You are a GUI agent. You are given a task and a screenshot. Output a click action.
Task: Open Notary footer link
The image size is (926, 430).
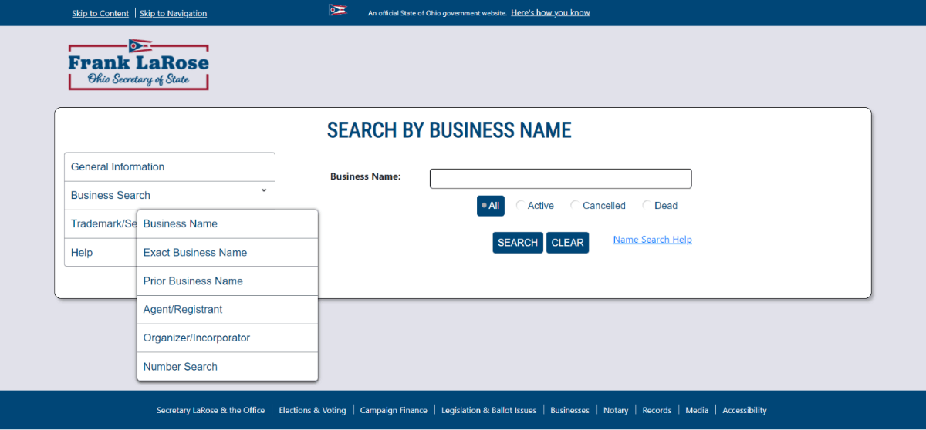pos(616,410)
